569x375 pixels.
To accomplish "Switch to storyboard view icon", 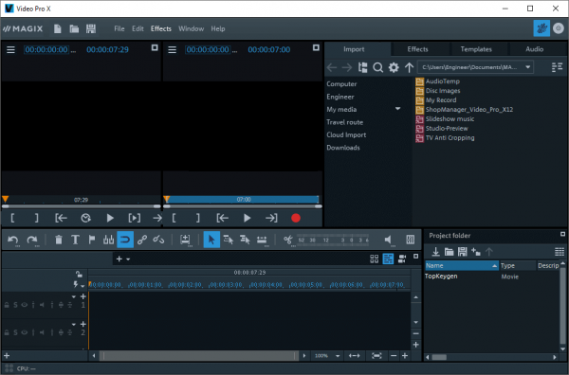I will click(x=375, y=259).
